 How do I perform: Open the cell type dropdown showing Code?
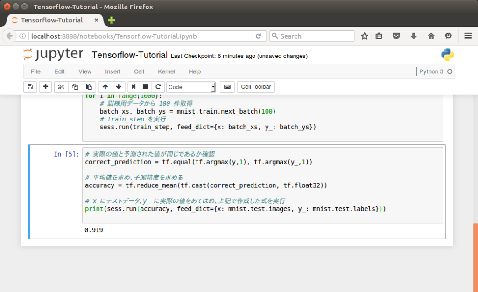click(x=191, y=87)
